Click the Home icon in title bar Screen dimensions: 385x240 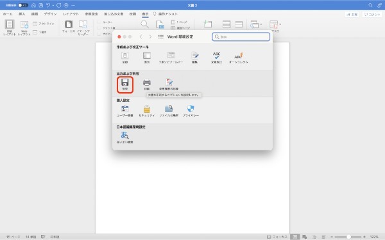33,5
